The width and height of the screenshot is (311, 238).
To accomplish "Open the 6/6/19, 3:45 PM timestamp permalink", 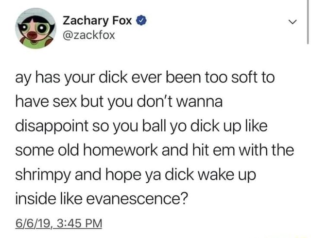I will click(x=59, y=223).
